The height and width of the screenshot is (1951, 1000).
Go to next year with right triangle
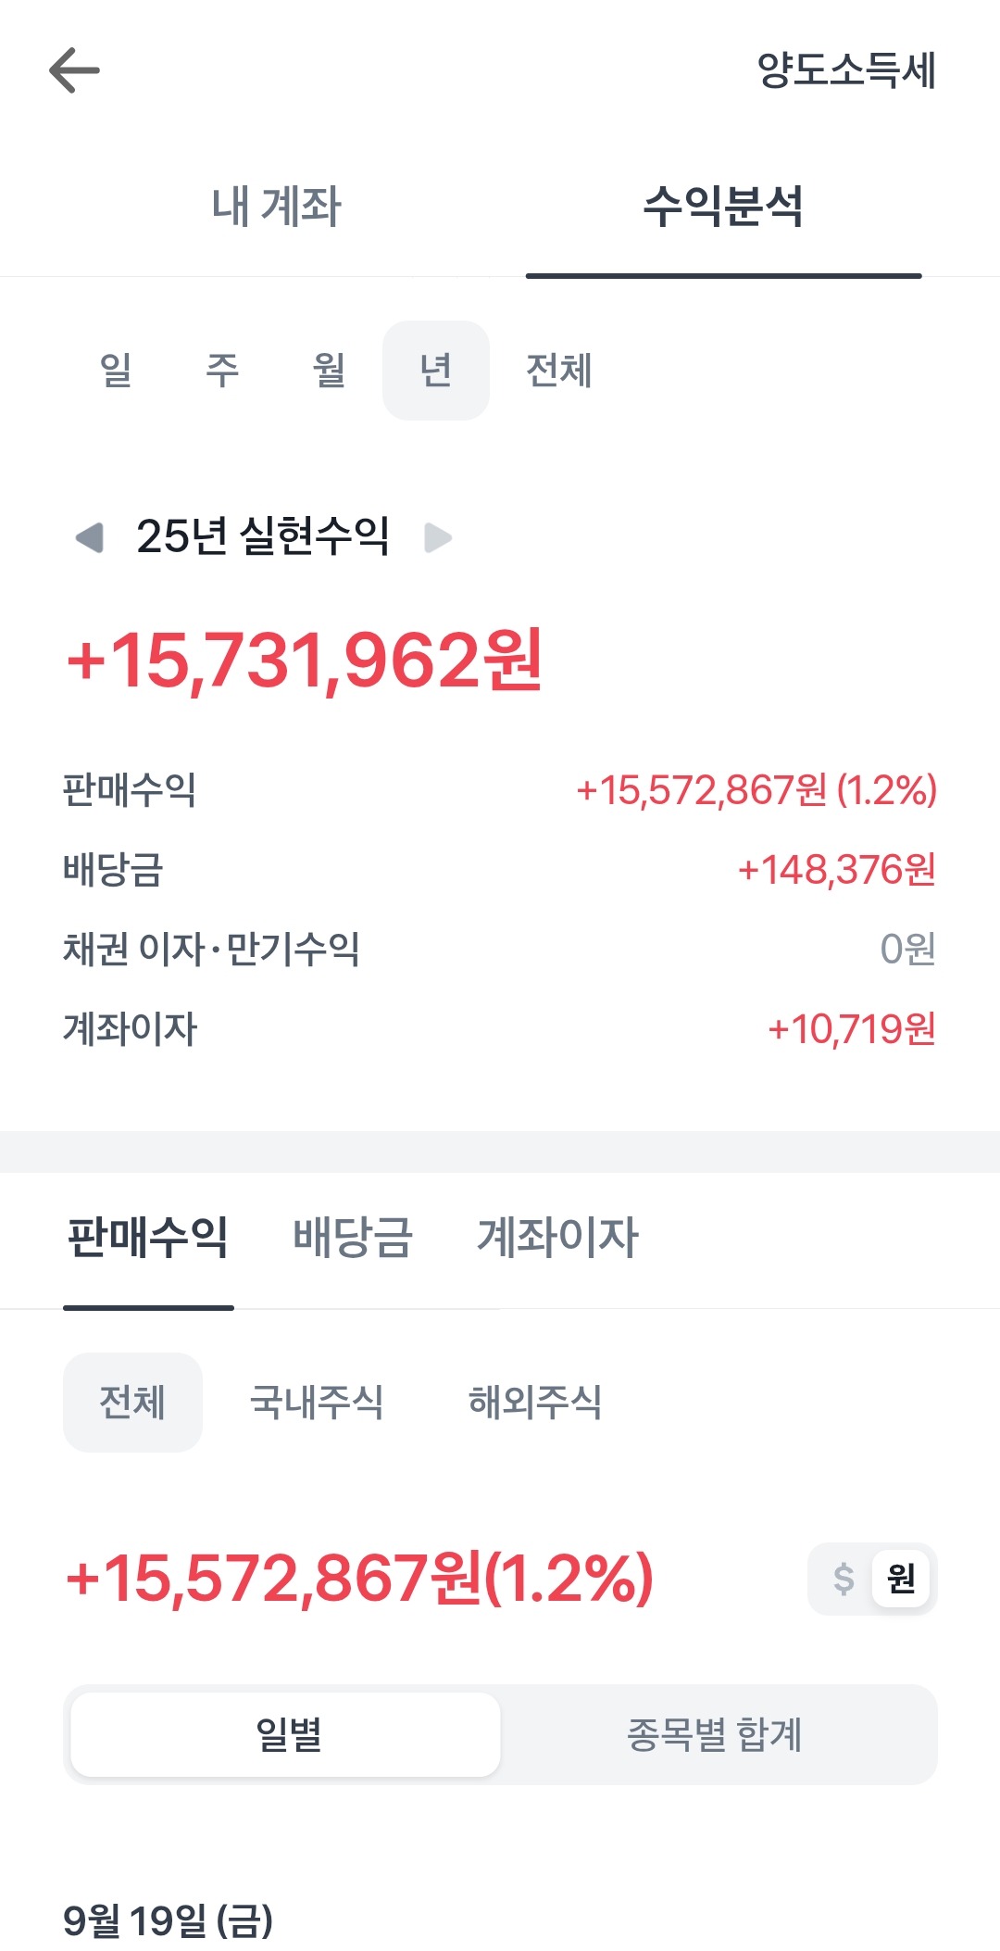[437, 537]
